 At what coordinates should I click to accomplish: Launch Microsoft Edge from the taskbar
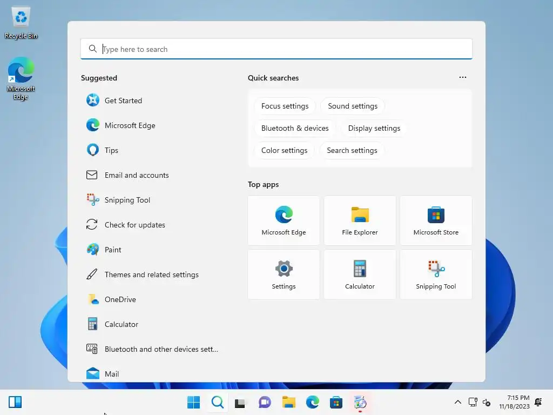click(313, 402)
